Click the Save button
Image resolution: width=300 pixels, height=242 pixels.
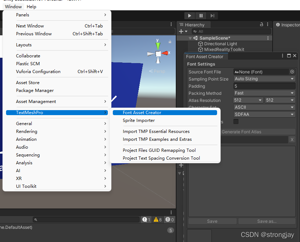click(x=212, y=221)
